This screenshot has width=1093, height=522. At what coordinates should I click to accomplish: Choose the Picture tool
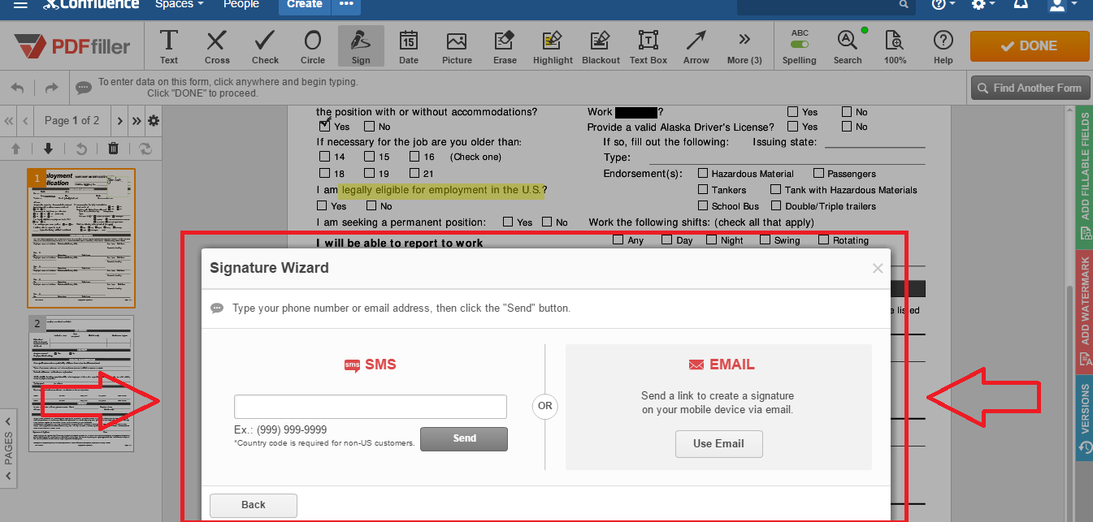pyautogui.click(x=457, y=46)
